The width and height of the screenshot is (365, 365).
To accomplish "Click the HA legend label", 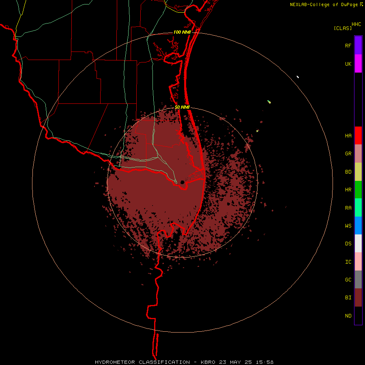I will tap(348, 135).
